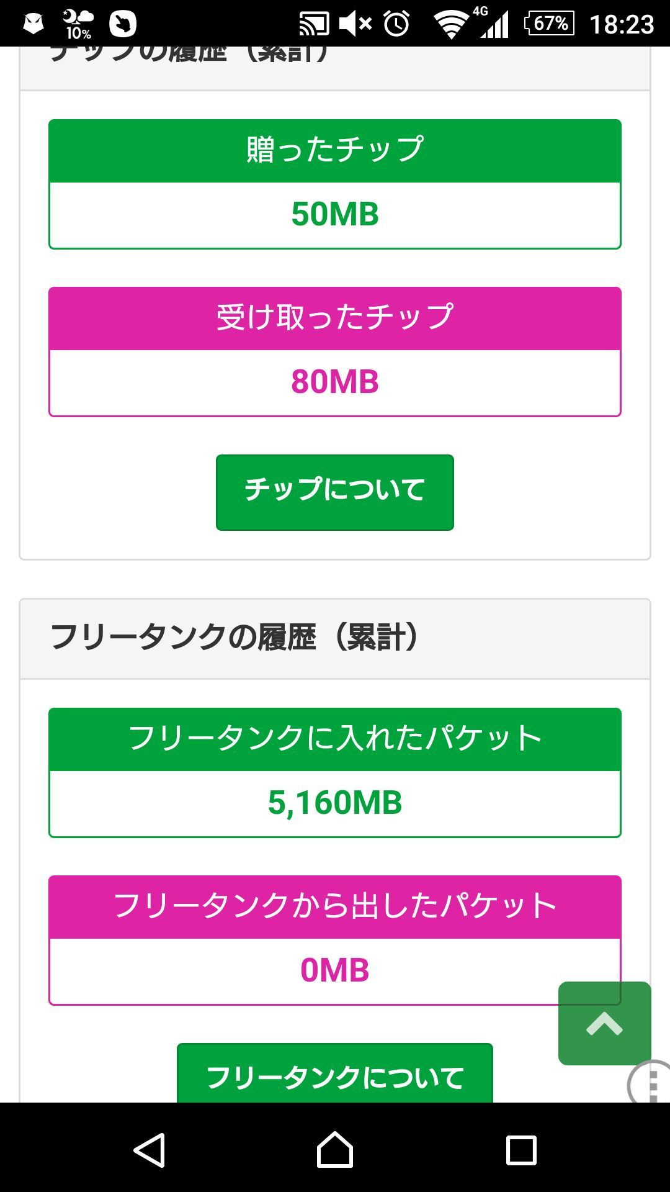Tap the Android back navigation button
The width and height of the screenshot is (670, 1192).
click(x=150, y=1149)
